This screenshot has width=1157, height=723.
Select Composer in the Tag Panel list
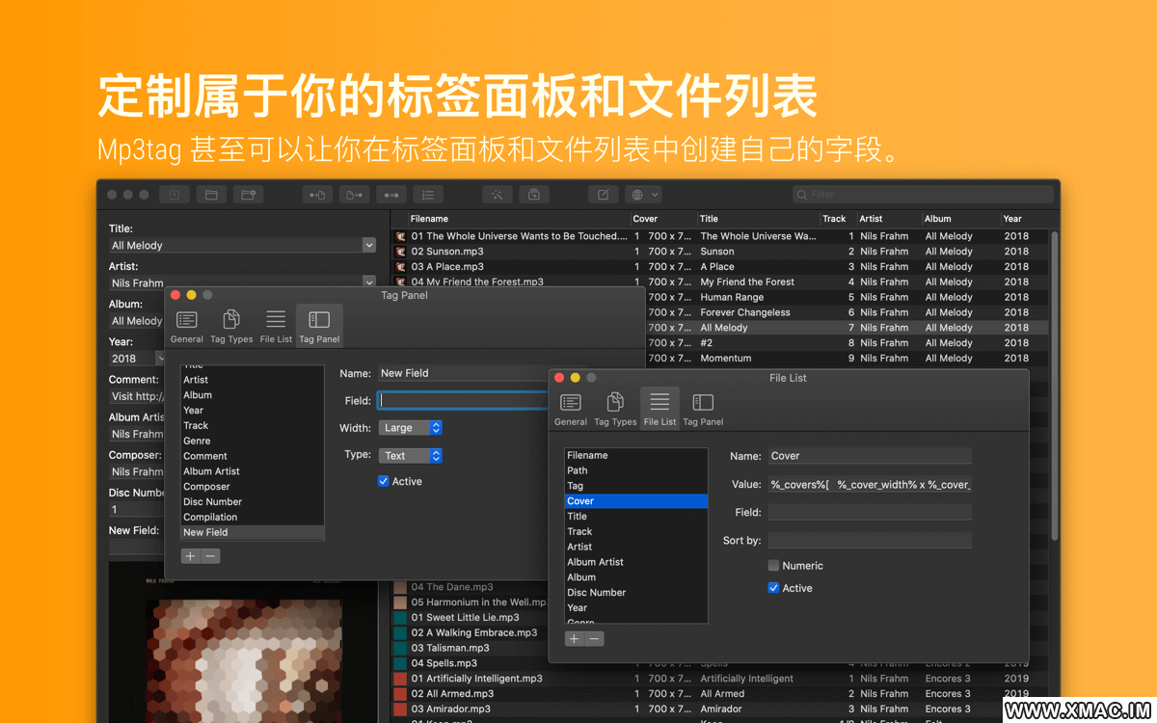pyautogui.click(x=253, y=487)
